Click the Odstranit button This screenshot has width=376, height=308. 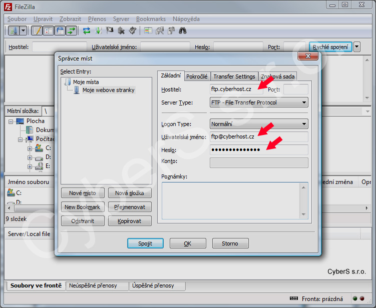point(83,221)
